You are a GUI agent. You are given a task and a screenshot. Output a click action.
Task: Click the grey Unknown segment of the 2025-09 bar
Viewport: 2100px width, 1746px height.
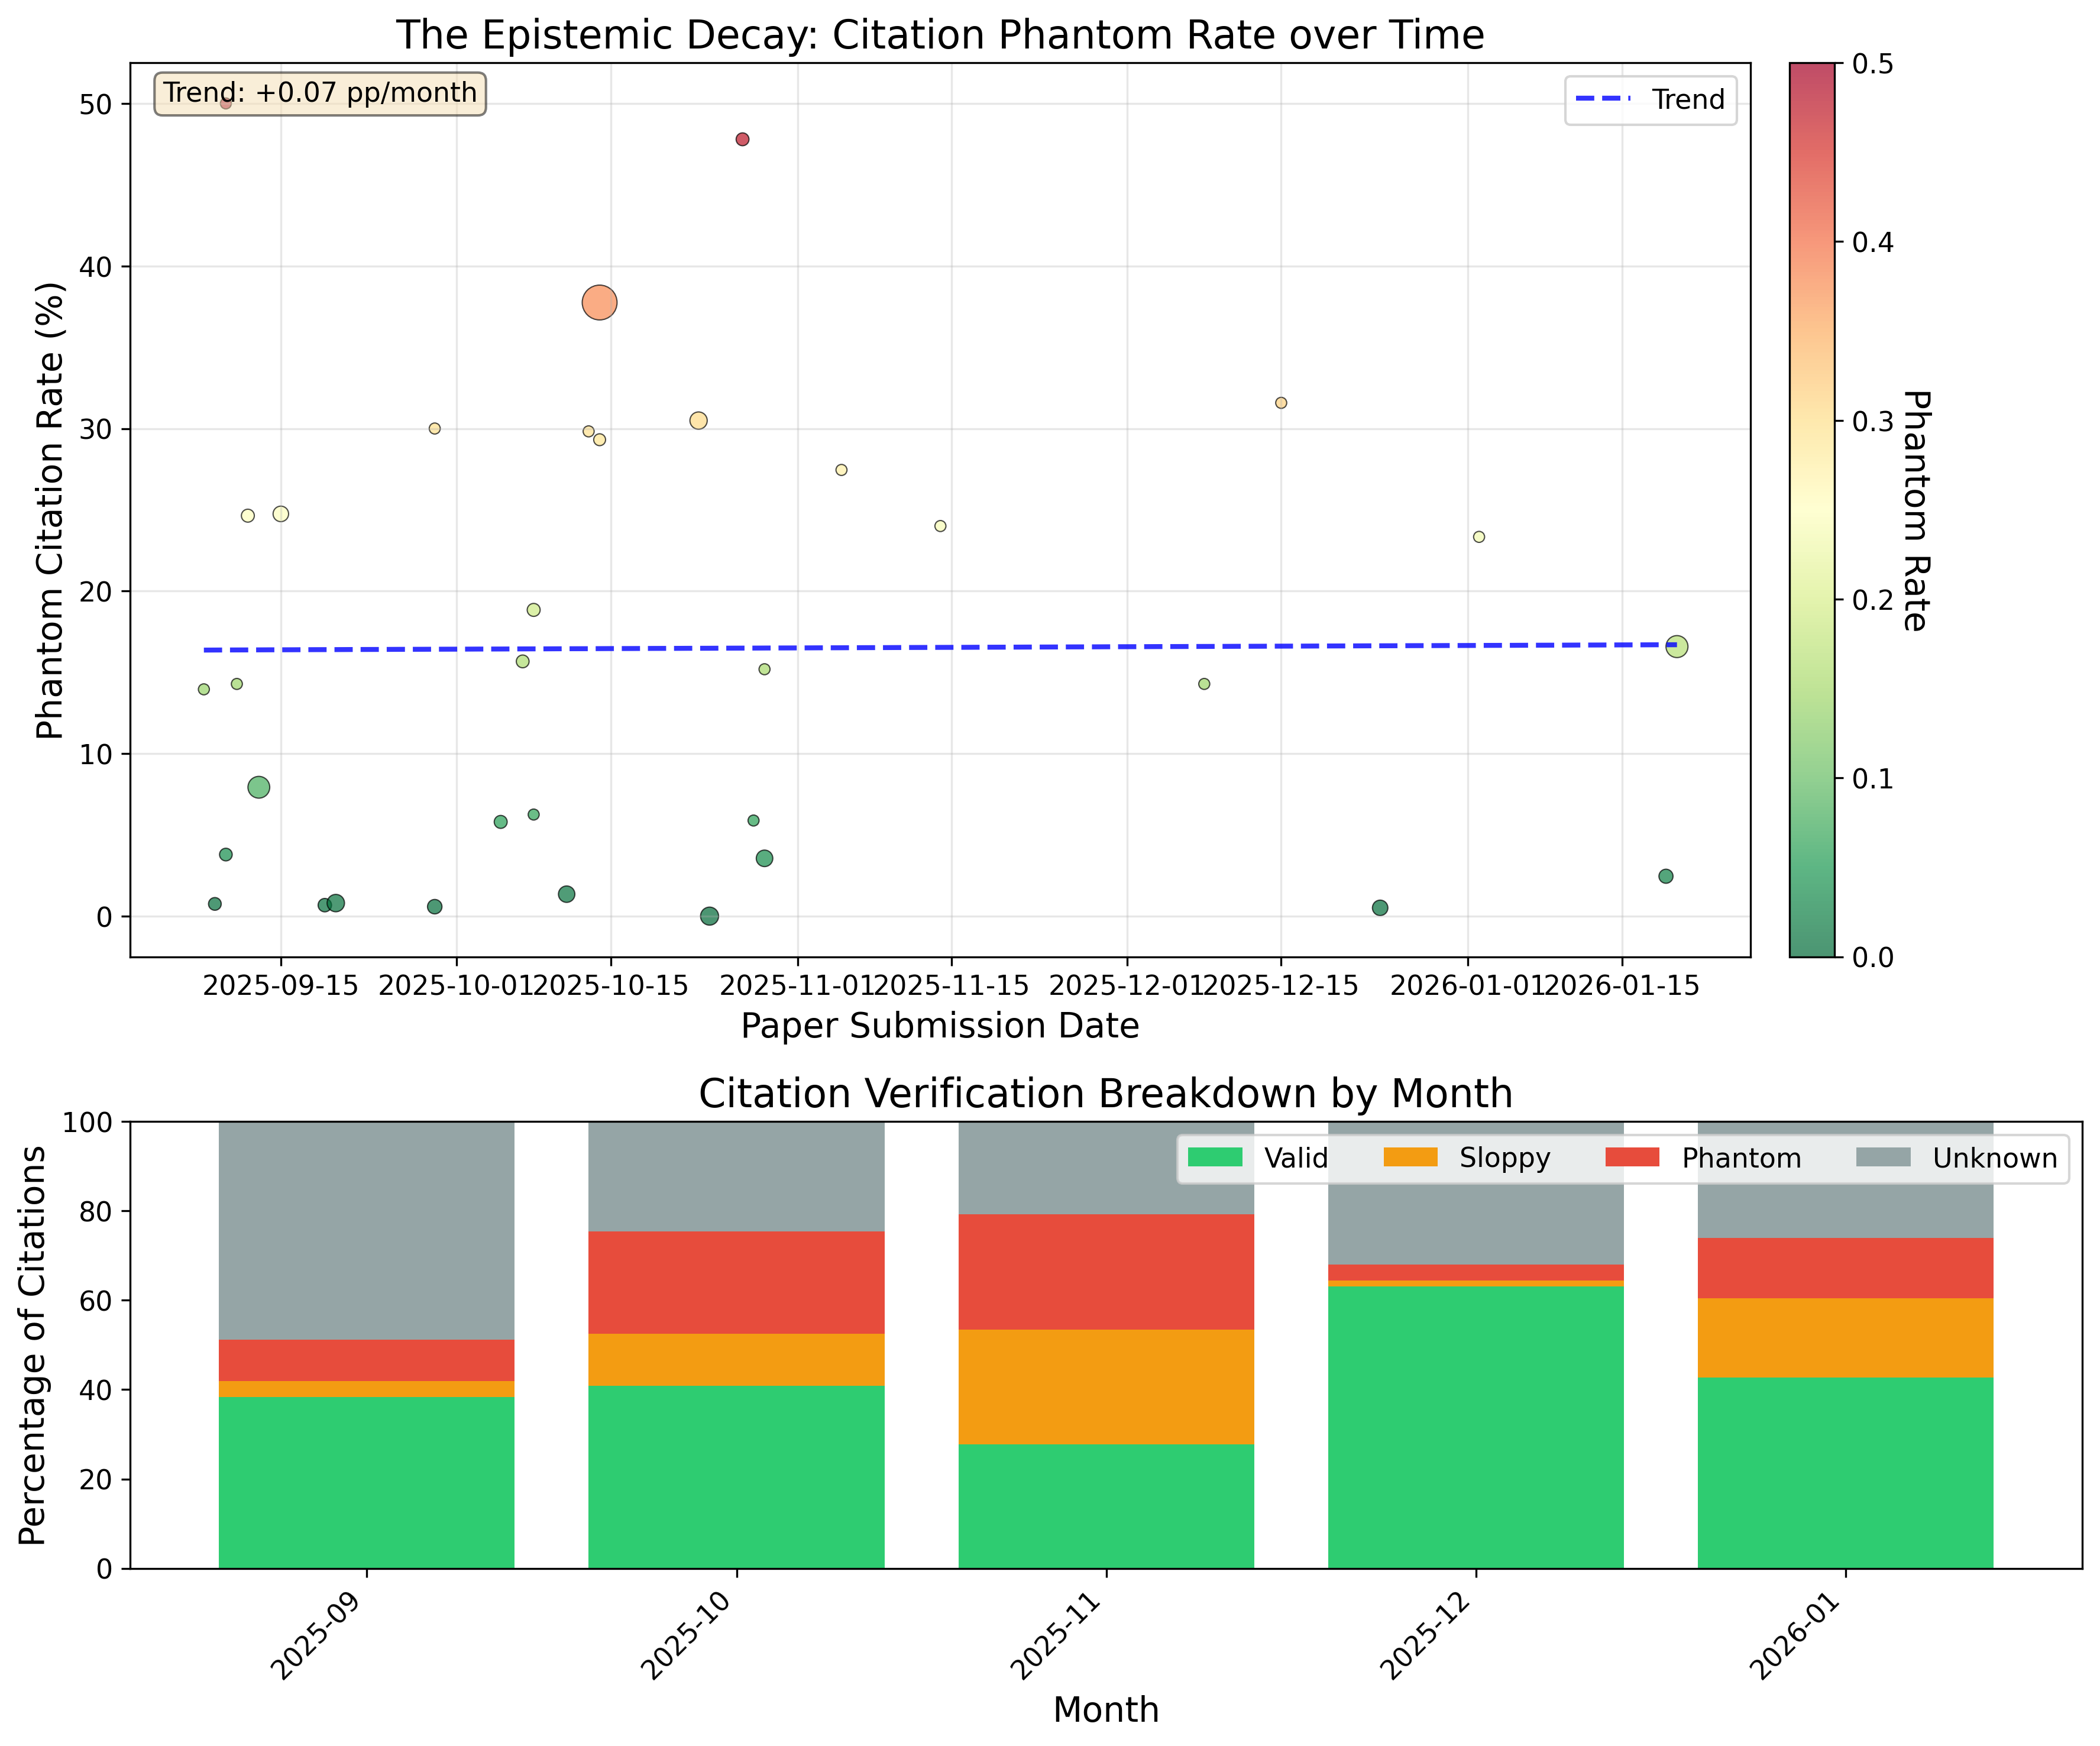point(366,1230)
